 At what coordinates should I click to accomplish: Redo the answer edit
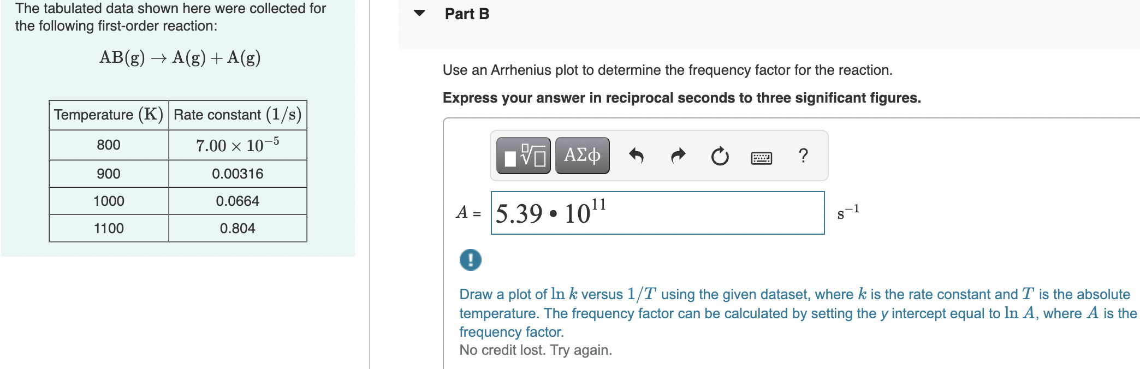coord(678,156)
